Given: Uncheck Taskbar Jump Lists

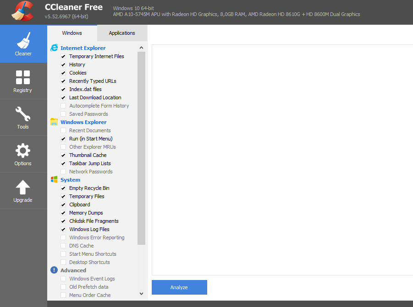Looking at the screenshot, I should pyautogui.click(x=63, y=163).
